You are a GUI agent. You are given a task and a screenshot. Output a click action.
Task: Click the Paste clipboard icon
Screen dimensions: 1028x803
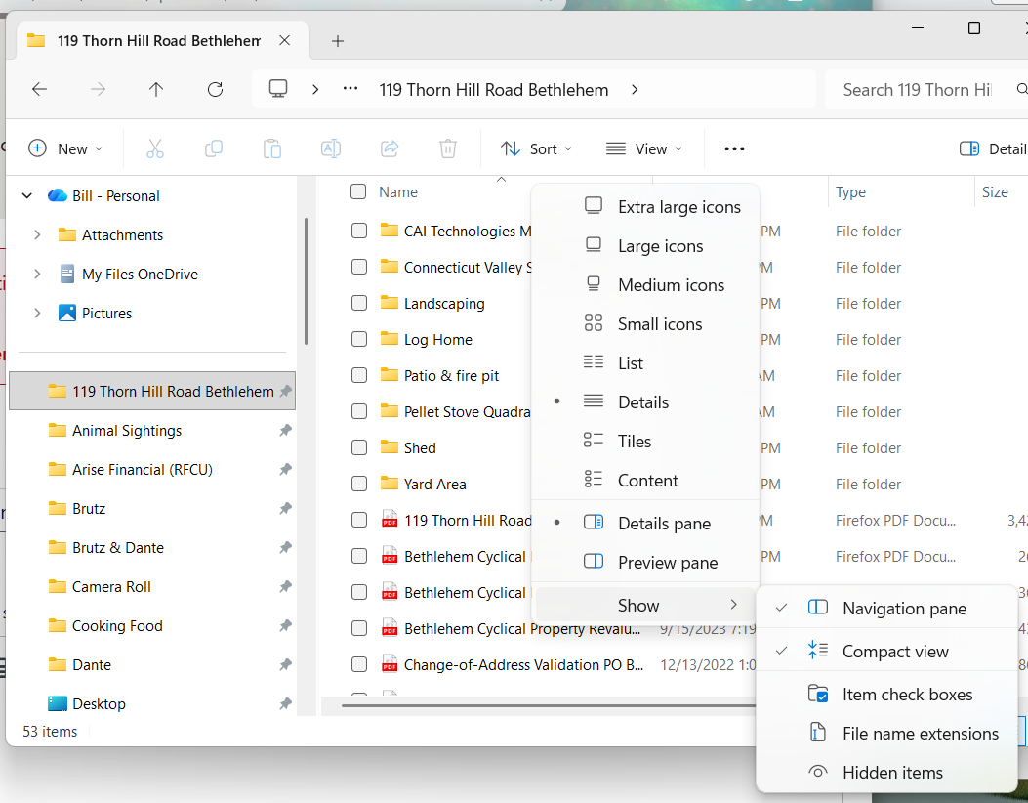(x=272, y=148)
